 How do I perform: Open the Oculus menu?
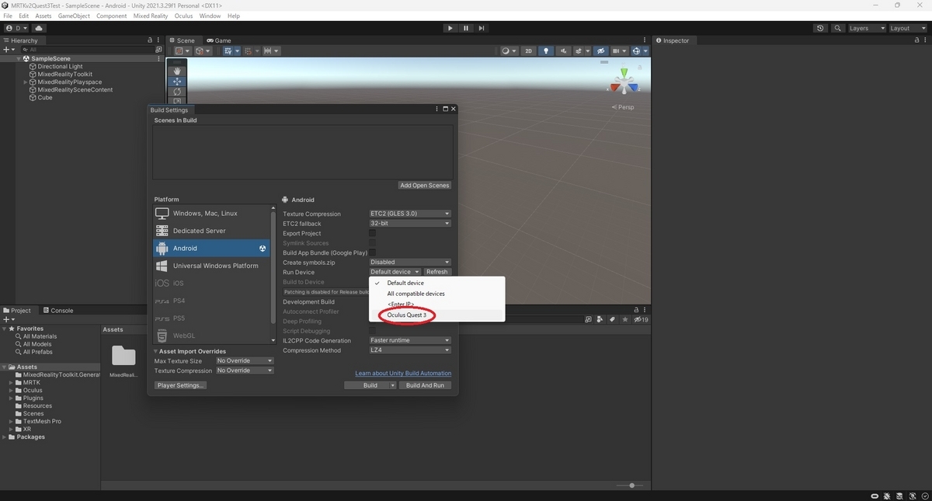tap(183, 16)
